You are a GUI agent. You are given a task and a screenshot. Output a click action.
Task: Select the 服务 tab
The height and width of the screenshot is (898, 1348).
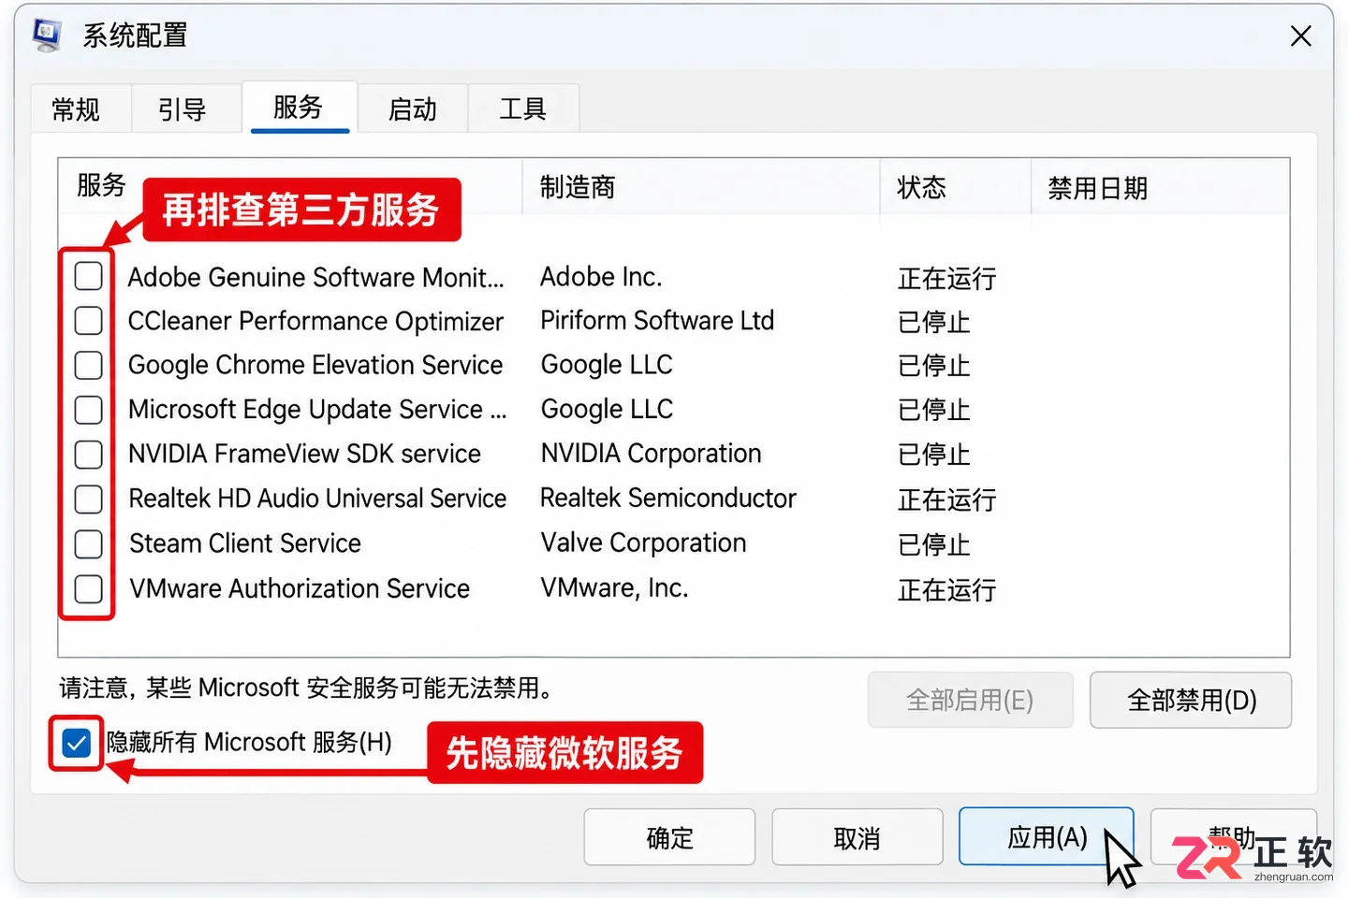pos(299,108)
